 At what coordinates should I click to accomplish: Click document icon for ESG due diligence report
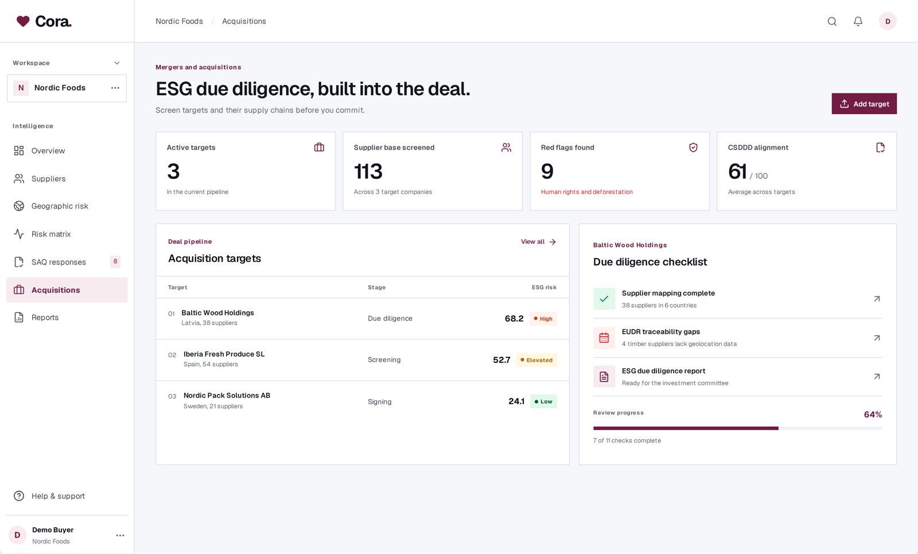(x=604, y=377)
